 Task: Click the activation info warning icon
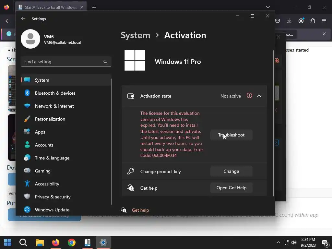tap(249, 96)
